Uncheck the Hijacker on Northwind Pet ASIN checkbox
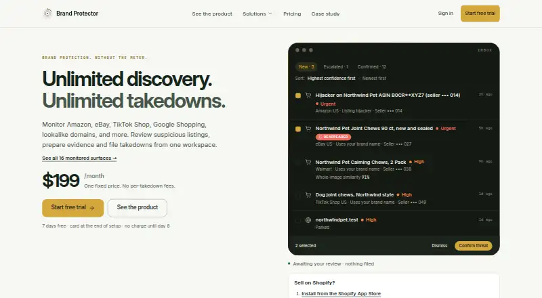Viewport: 542px width, 298px height. (x=298, y=95)
